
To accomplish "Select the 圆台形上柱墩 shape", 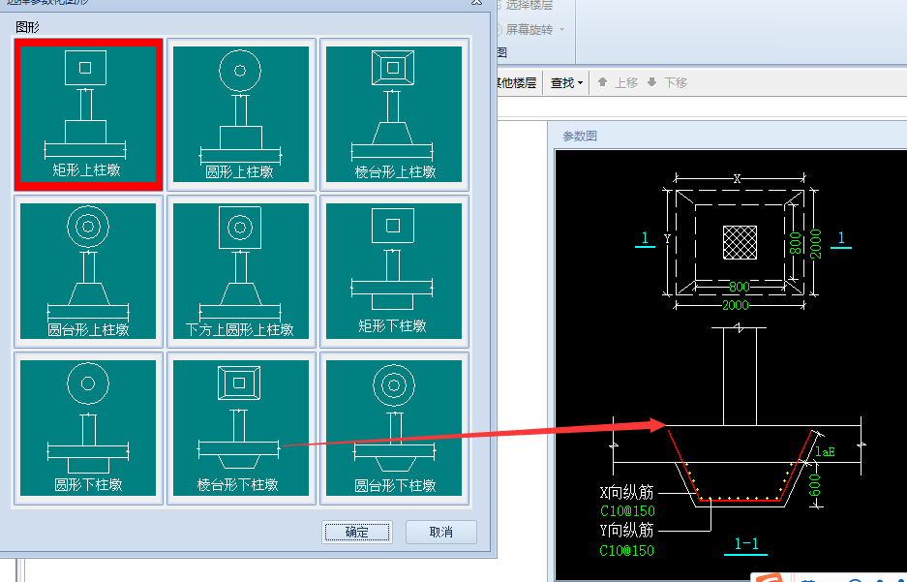I will coord(87,270).
